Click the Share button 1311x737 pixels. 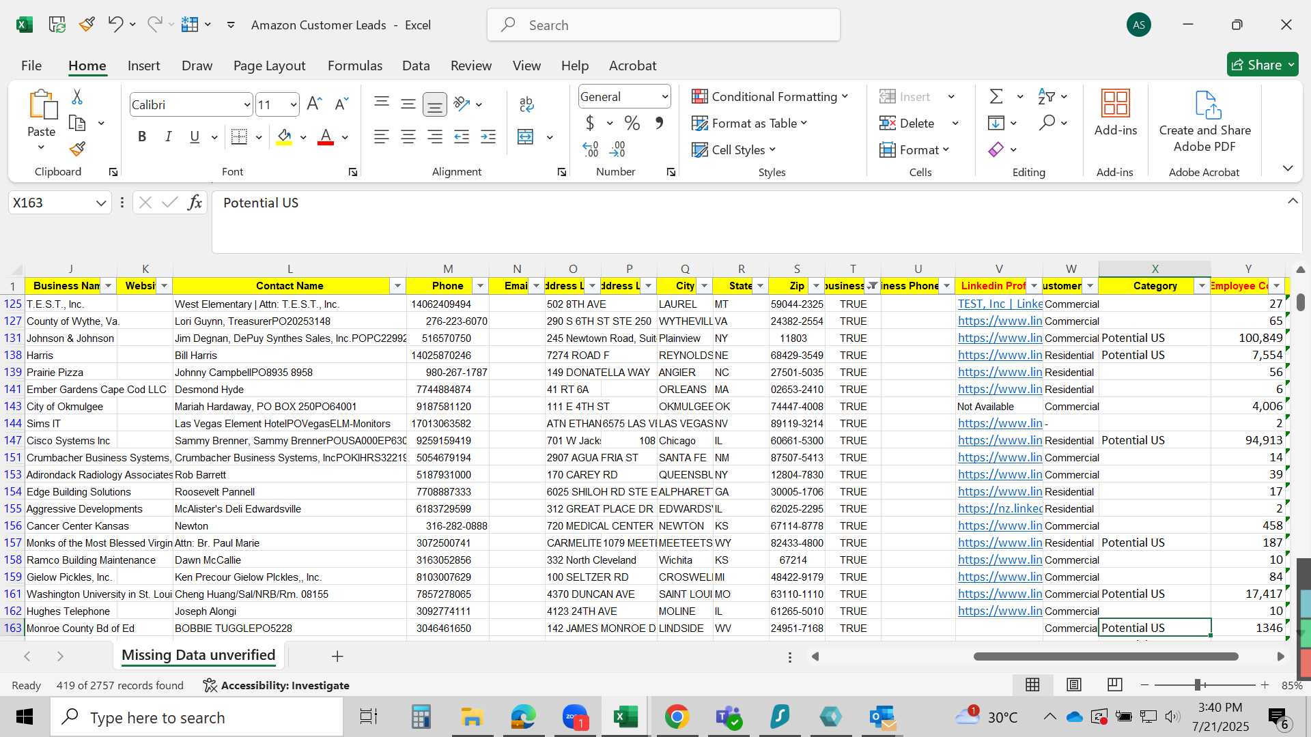[1263, 65]
